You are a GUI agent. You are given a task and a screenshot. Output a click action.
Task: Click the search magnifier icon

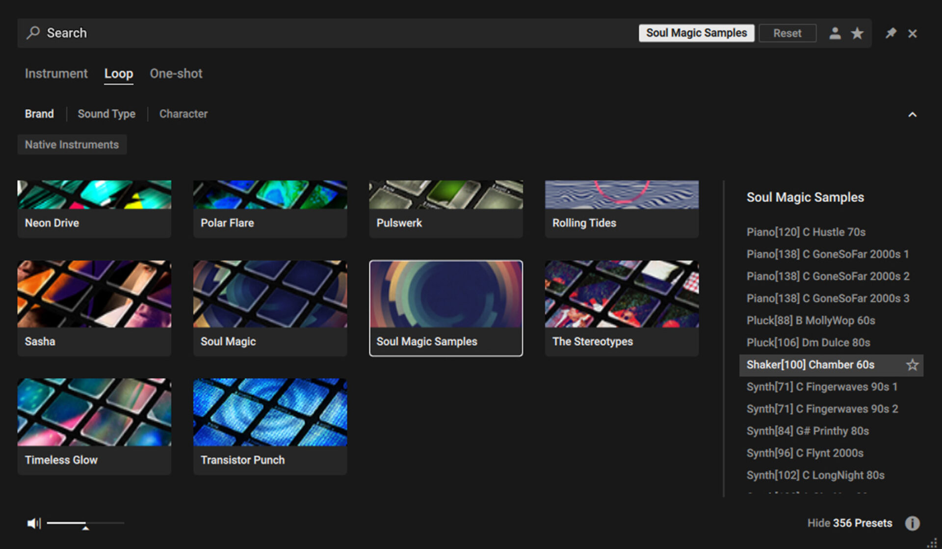point(33,33)
